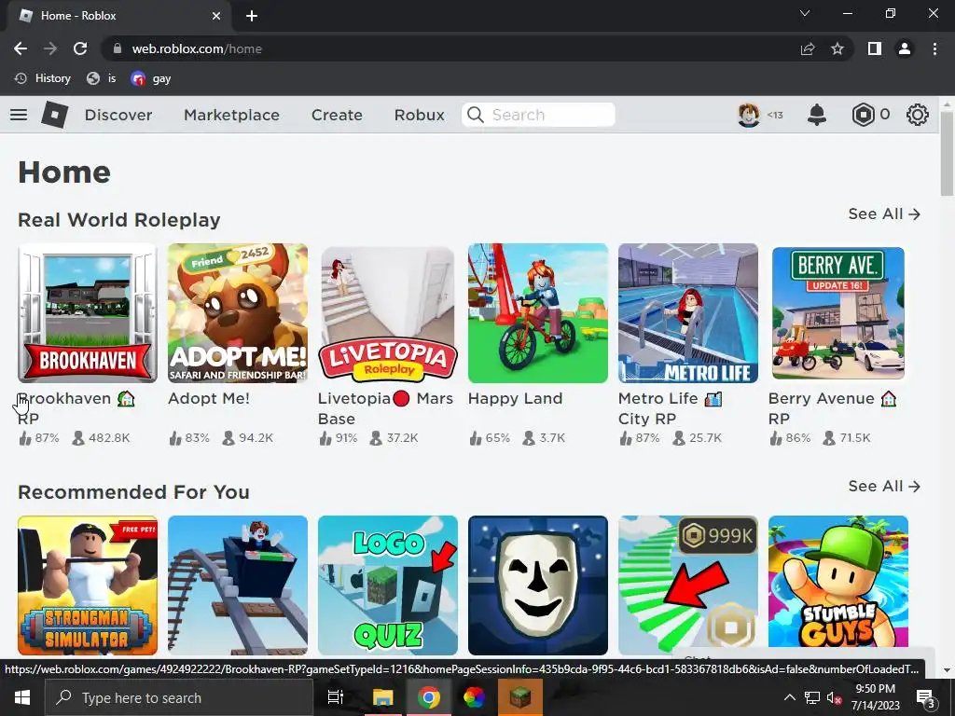This screenshot has width=955, height=716.
Task: Open the Windows notification center
Action: [x=926, y=698]
